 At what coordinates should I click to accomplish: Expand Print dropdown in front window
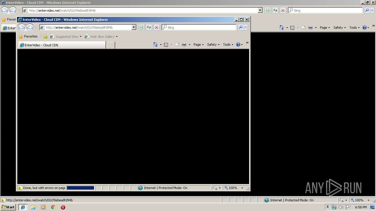tap(189, 45)
